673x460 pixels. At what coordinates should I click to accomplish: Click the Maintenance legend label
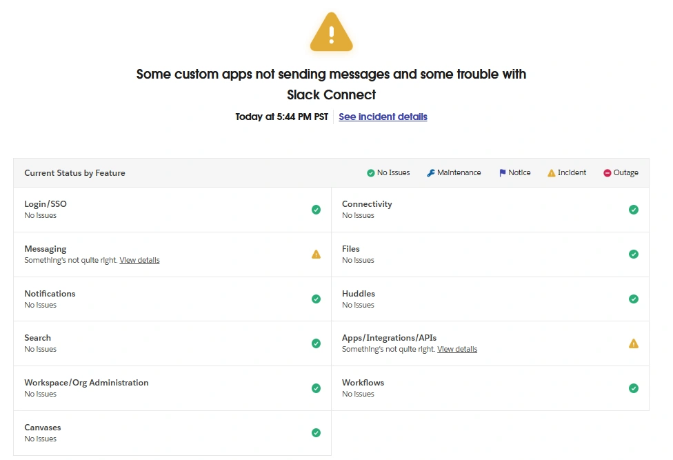click(459, 172)
